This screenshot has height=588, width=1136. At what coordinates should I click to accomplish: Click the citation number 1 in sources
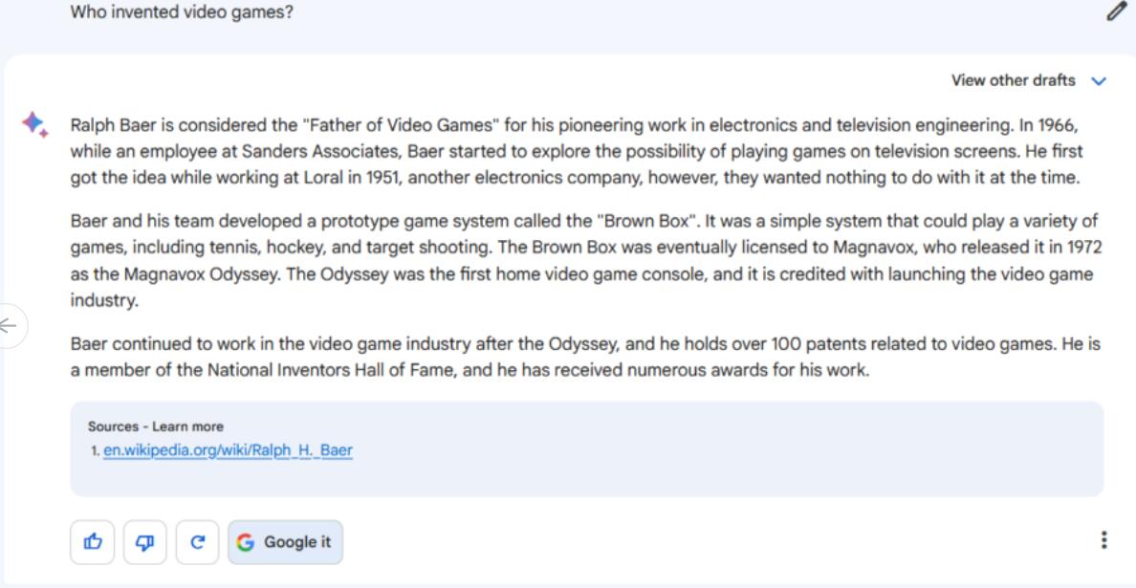(95, 451)
